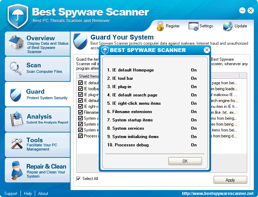Open the About link
258x197 pixels.
tap(43, 194)
